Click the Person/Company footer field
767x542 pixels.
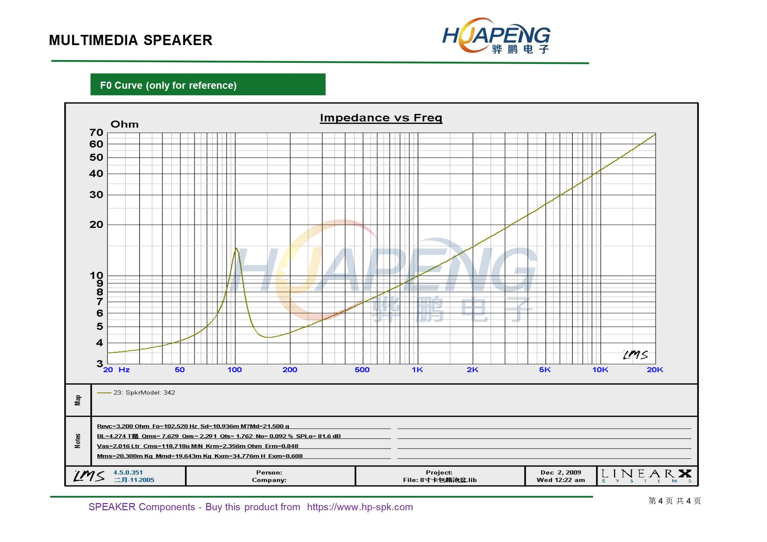[x=269, y=476]
